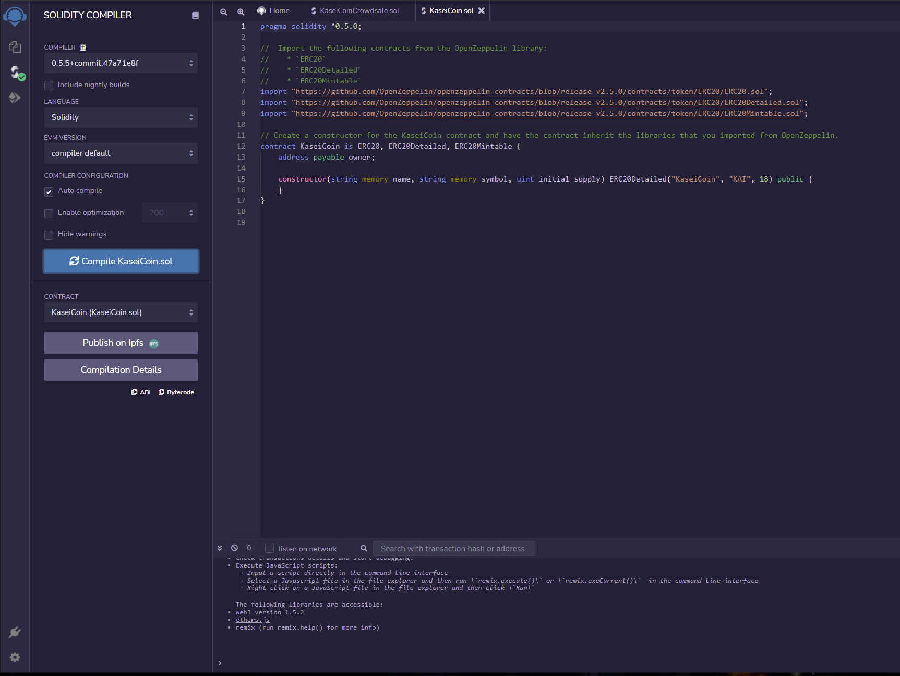Open the File Explorer sidebar icon
This screenshot has height=676, width=900.
15,47
